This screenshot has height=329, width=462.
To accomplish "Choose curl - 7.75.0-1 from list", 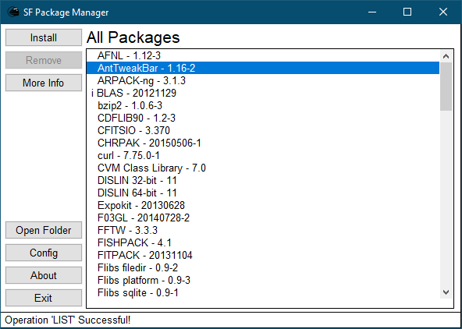I will 263,155.
